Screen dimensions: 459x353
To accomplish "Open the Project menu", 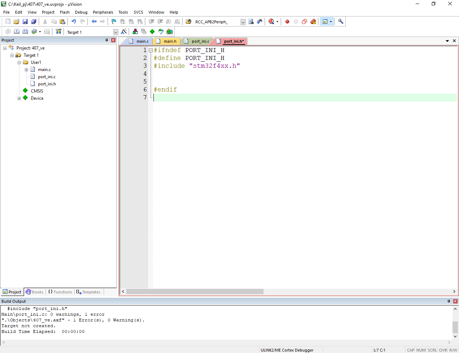I will pos(48,12).
